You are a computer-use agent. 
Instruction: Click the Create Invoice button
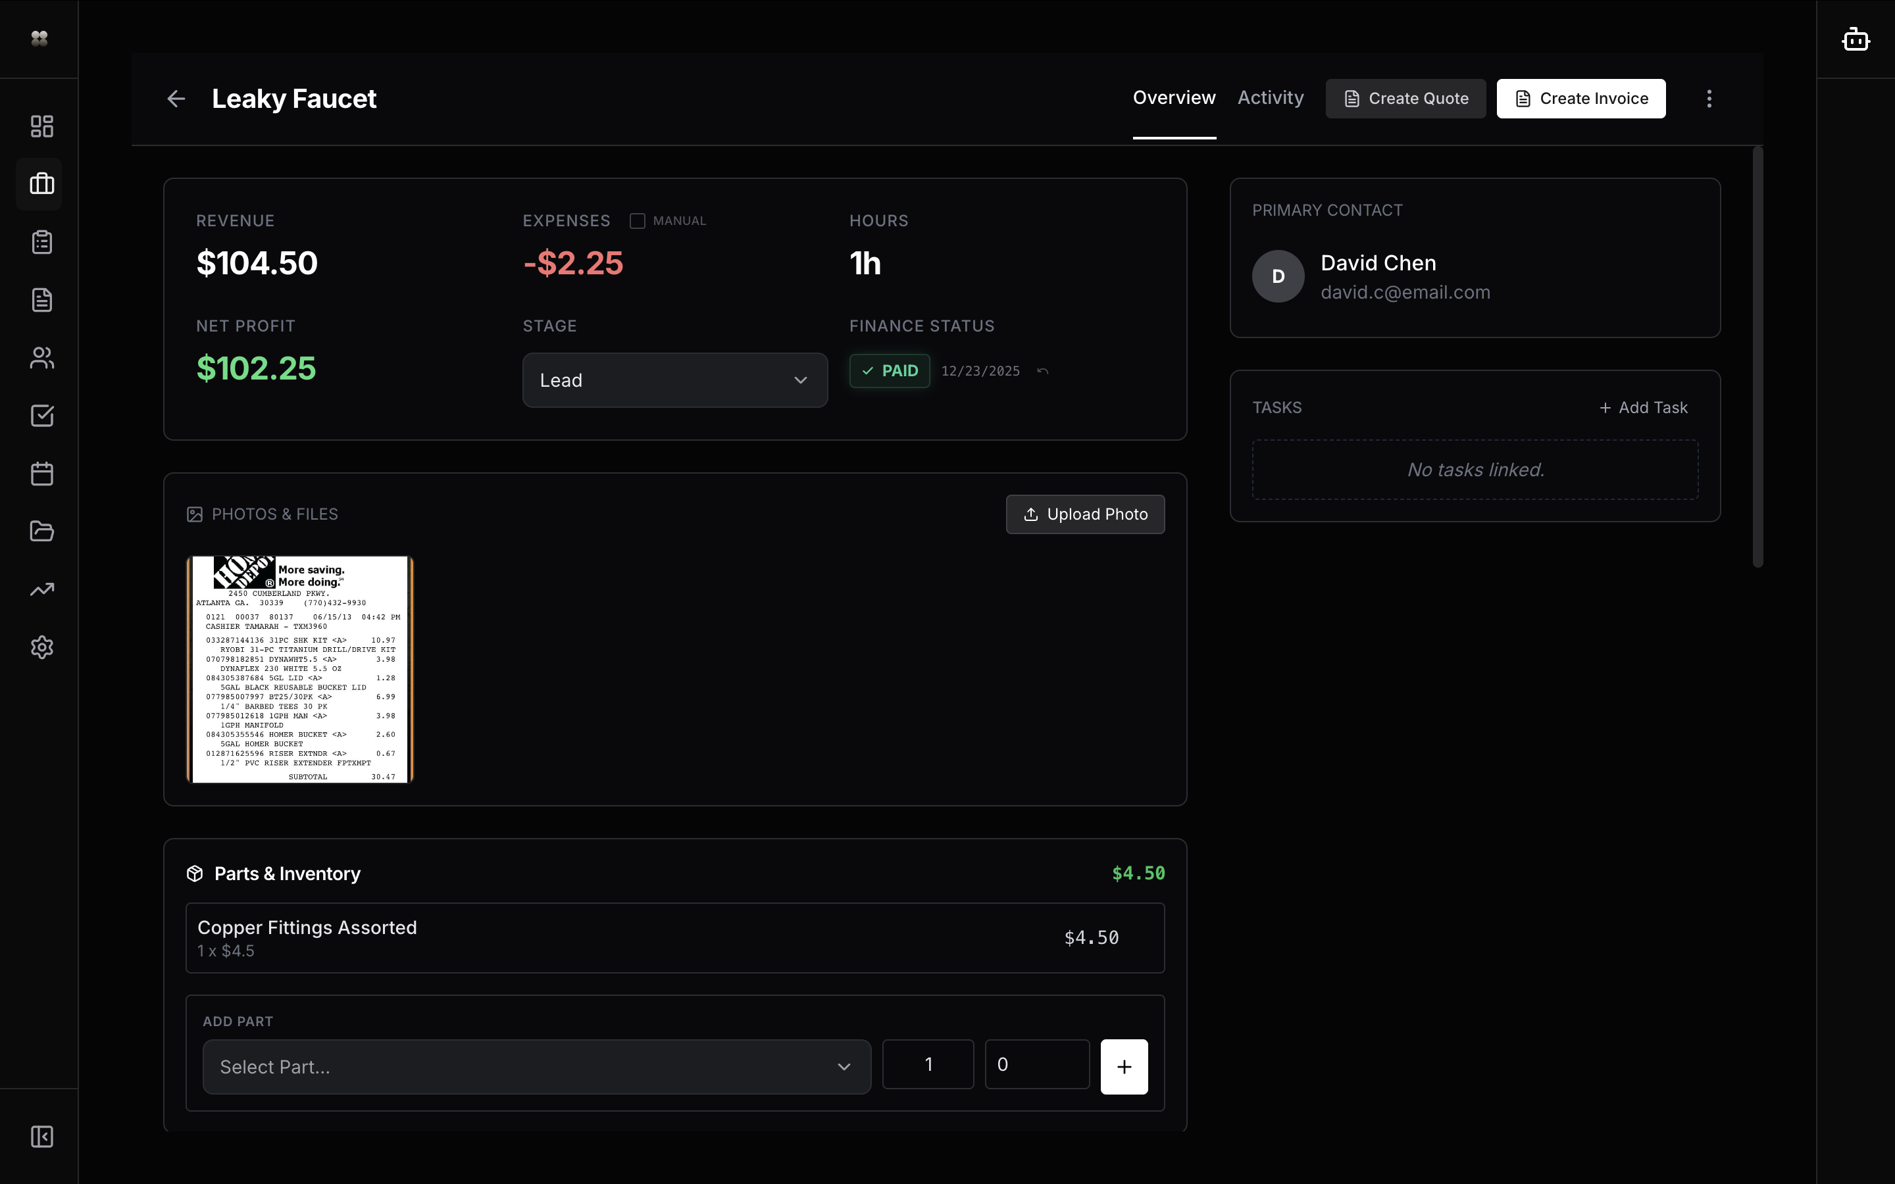pyautogui.click(x=1580, y=98)
